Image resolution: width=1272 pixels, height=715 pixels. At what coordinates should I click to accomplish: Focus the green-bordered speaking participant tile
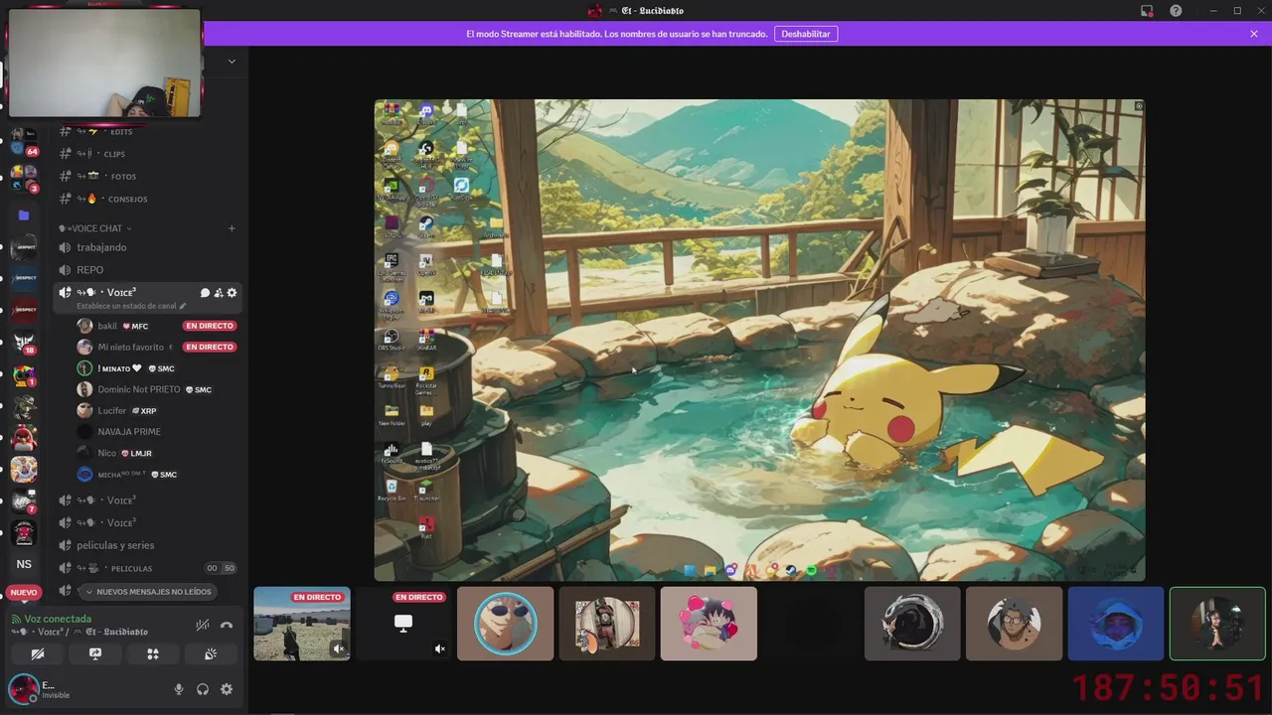click(1217, 624)
